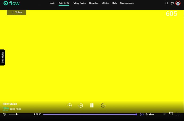Jump to live with En vivo
Image resolution: width=184 pixels, height=121 pixels.
tap(149, 114)
